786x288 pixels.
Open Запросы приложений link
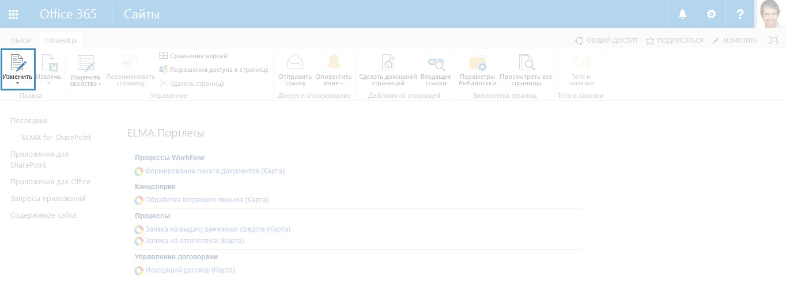48,199
